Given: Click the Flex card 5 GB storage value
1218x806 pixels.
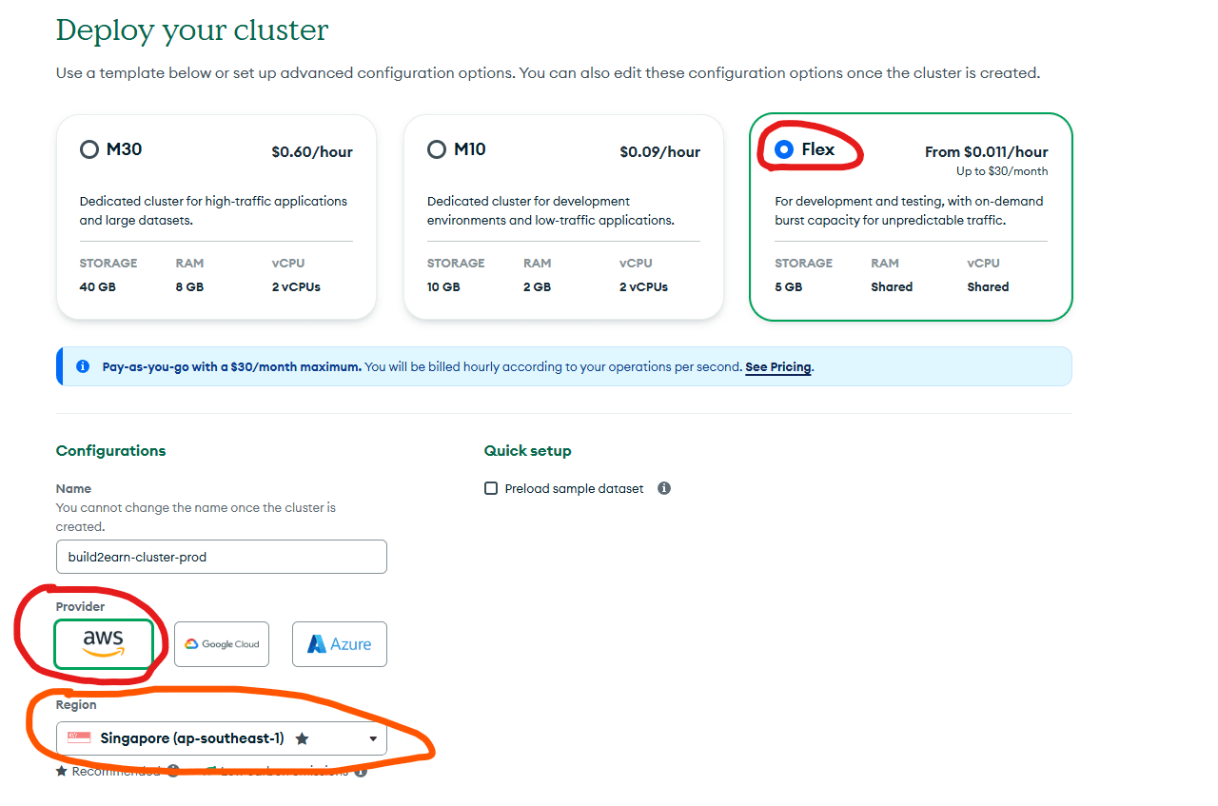Looking at the screenshot, I should (788, 286).
